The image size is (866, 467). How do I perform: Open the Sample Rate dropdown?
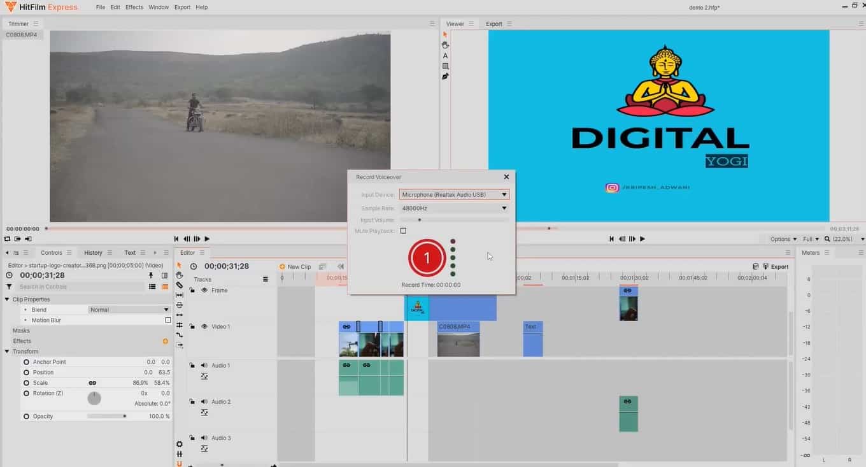click(x=454, y=208)
